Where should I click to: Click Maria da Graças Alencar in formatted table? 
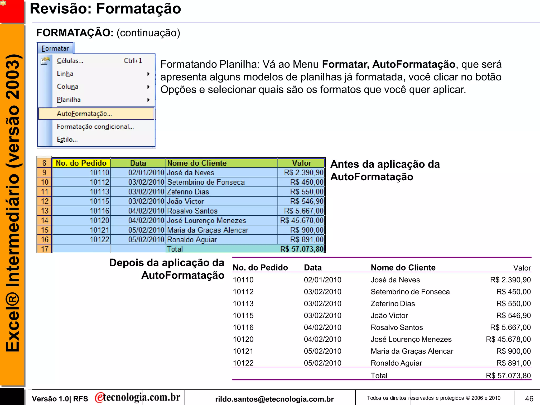412,351
